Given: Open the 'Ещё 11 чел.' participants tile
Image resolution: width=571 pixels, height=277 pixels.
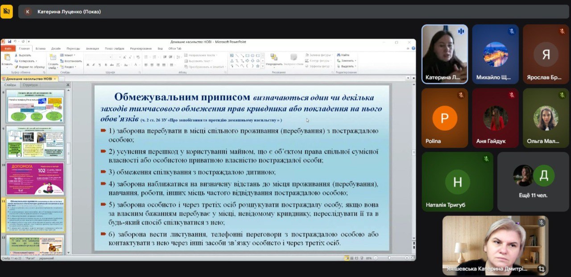Looking at the screenshot, I should (534, 182).
